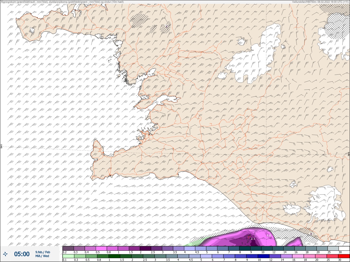Select the '9.feb./ Feb' date label
Viewport: 350px width, 262px height.
(x=43, y=252)
